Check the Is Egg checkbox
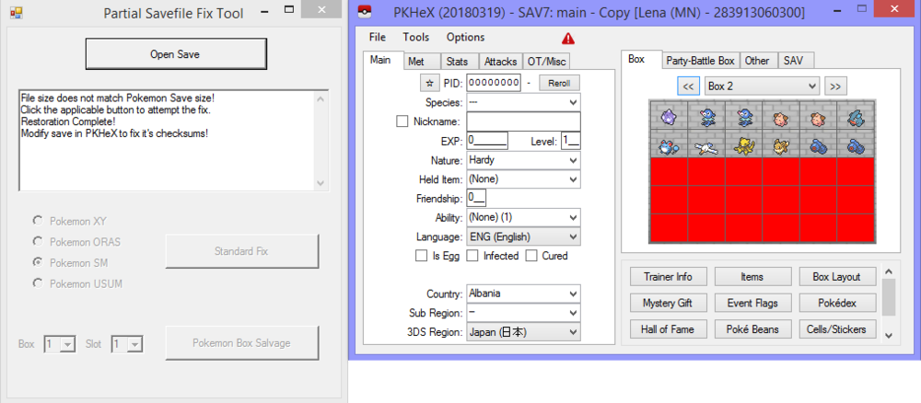921x403 pixels. pyautogui.click(x=422, y=256)
